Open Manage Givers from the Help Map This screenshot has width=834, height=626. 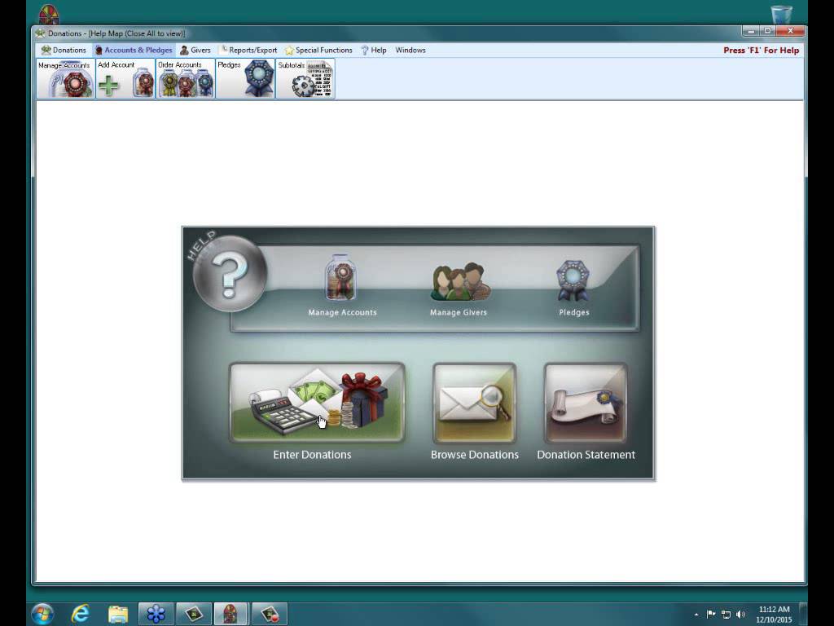pos(459,288)
